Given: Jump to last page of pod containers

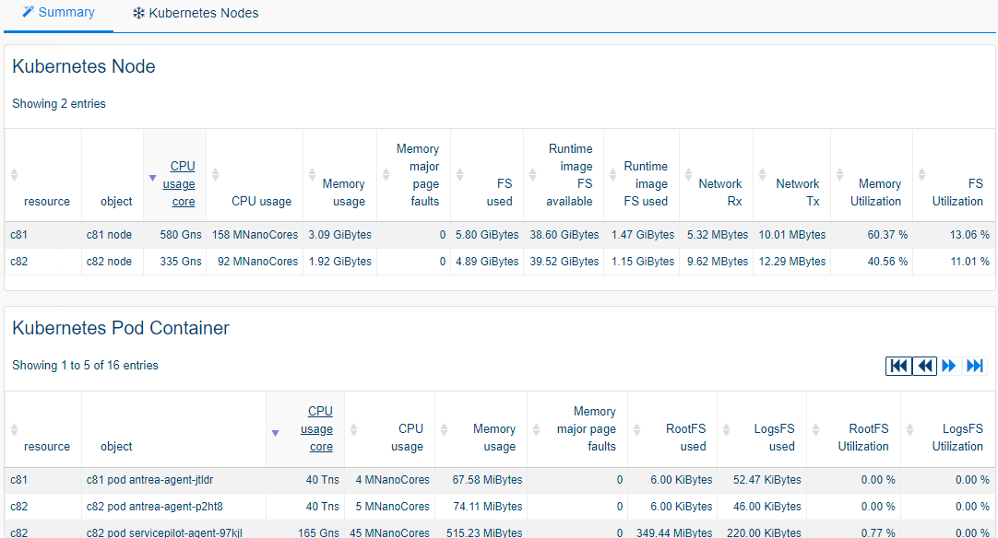Looking at the screenshot, I should coord(974,366).
